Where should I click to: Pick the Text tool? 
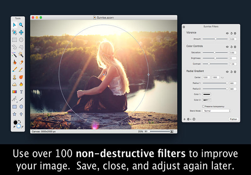[x=21, y=92]
